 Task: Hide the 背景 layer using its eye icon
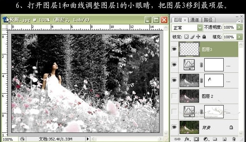coord(174,127)
